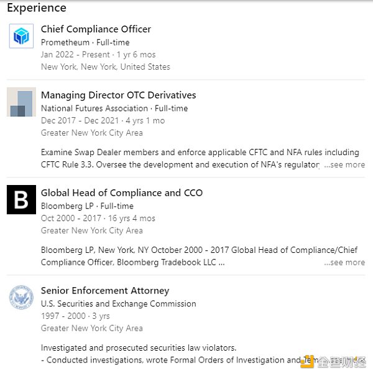The width and height of the screenshot is (373, 375).
Task: Click the Bloomberg 'B' logo icon
Action: pos(21,199)
